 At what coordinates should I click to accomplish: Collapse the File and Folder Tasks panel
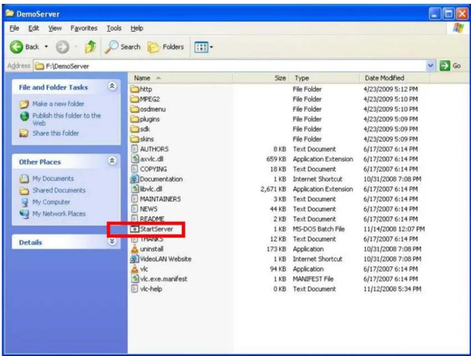click(x=112, y=86)
